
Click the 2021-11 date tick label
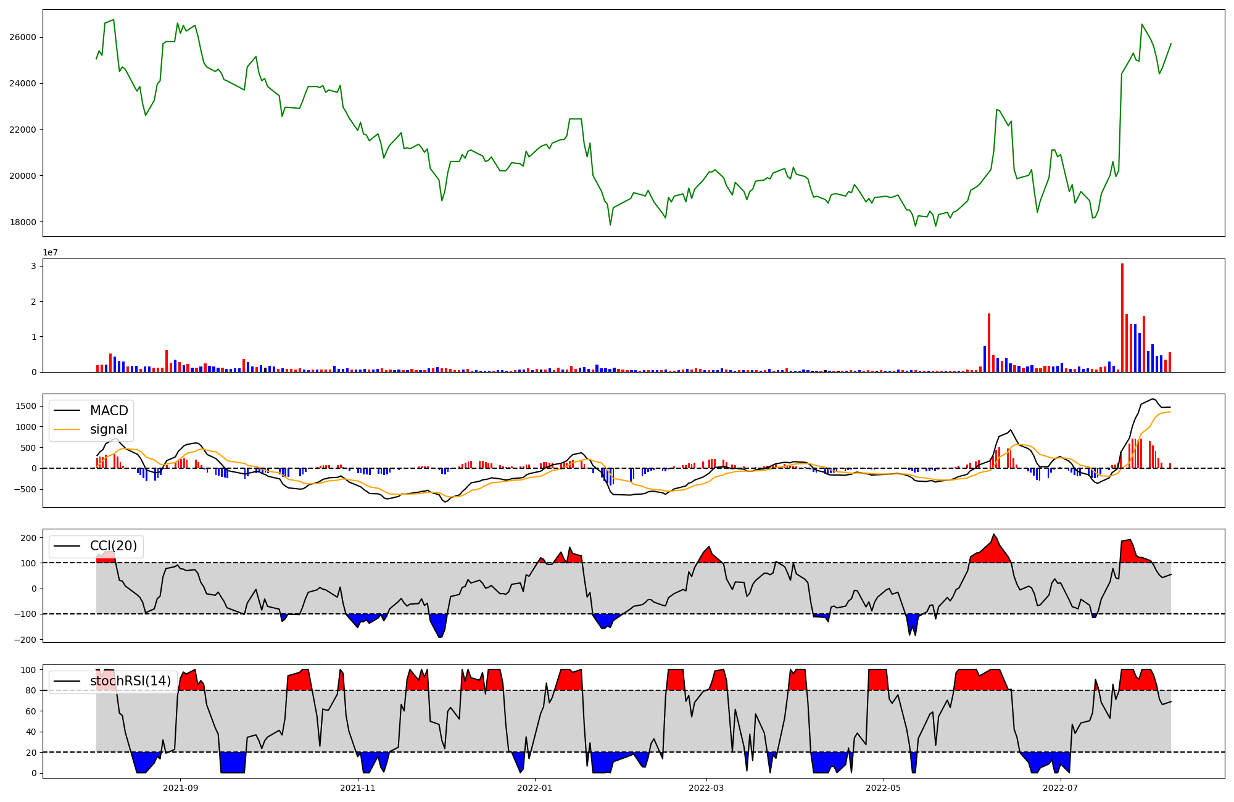click(357, 788)
